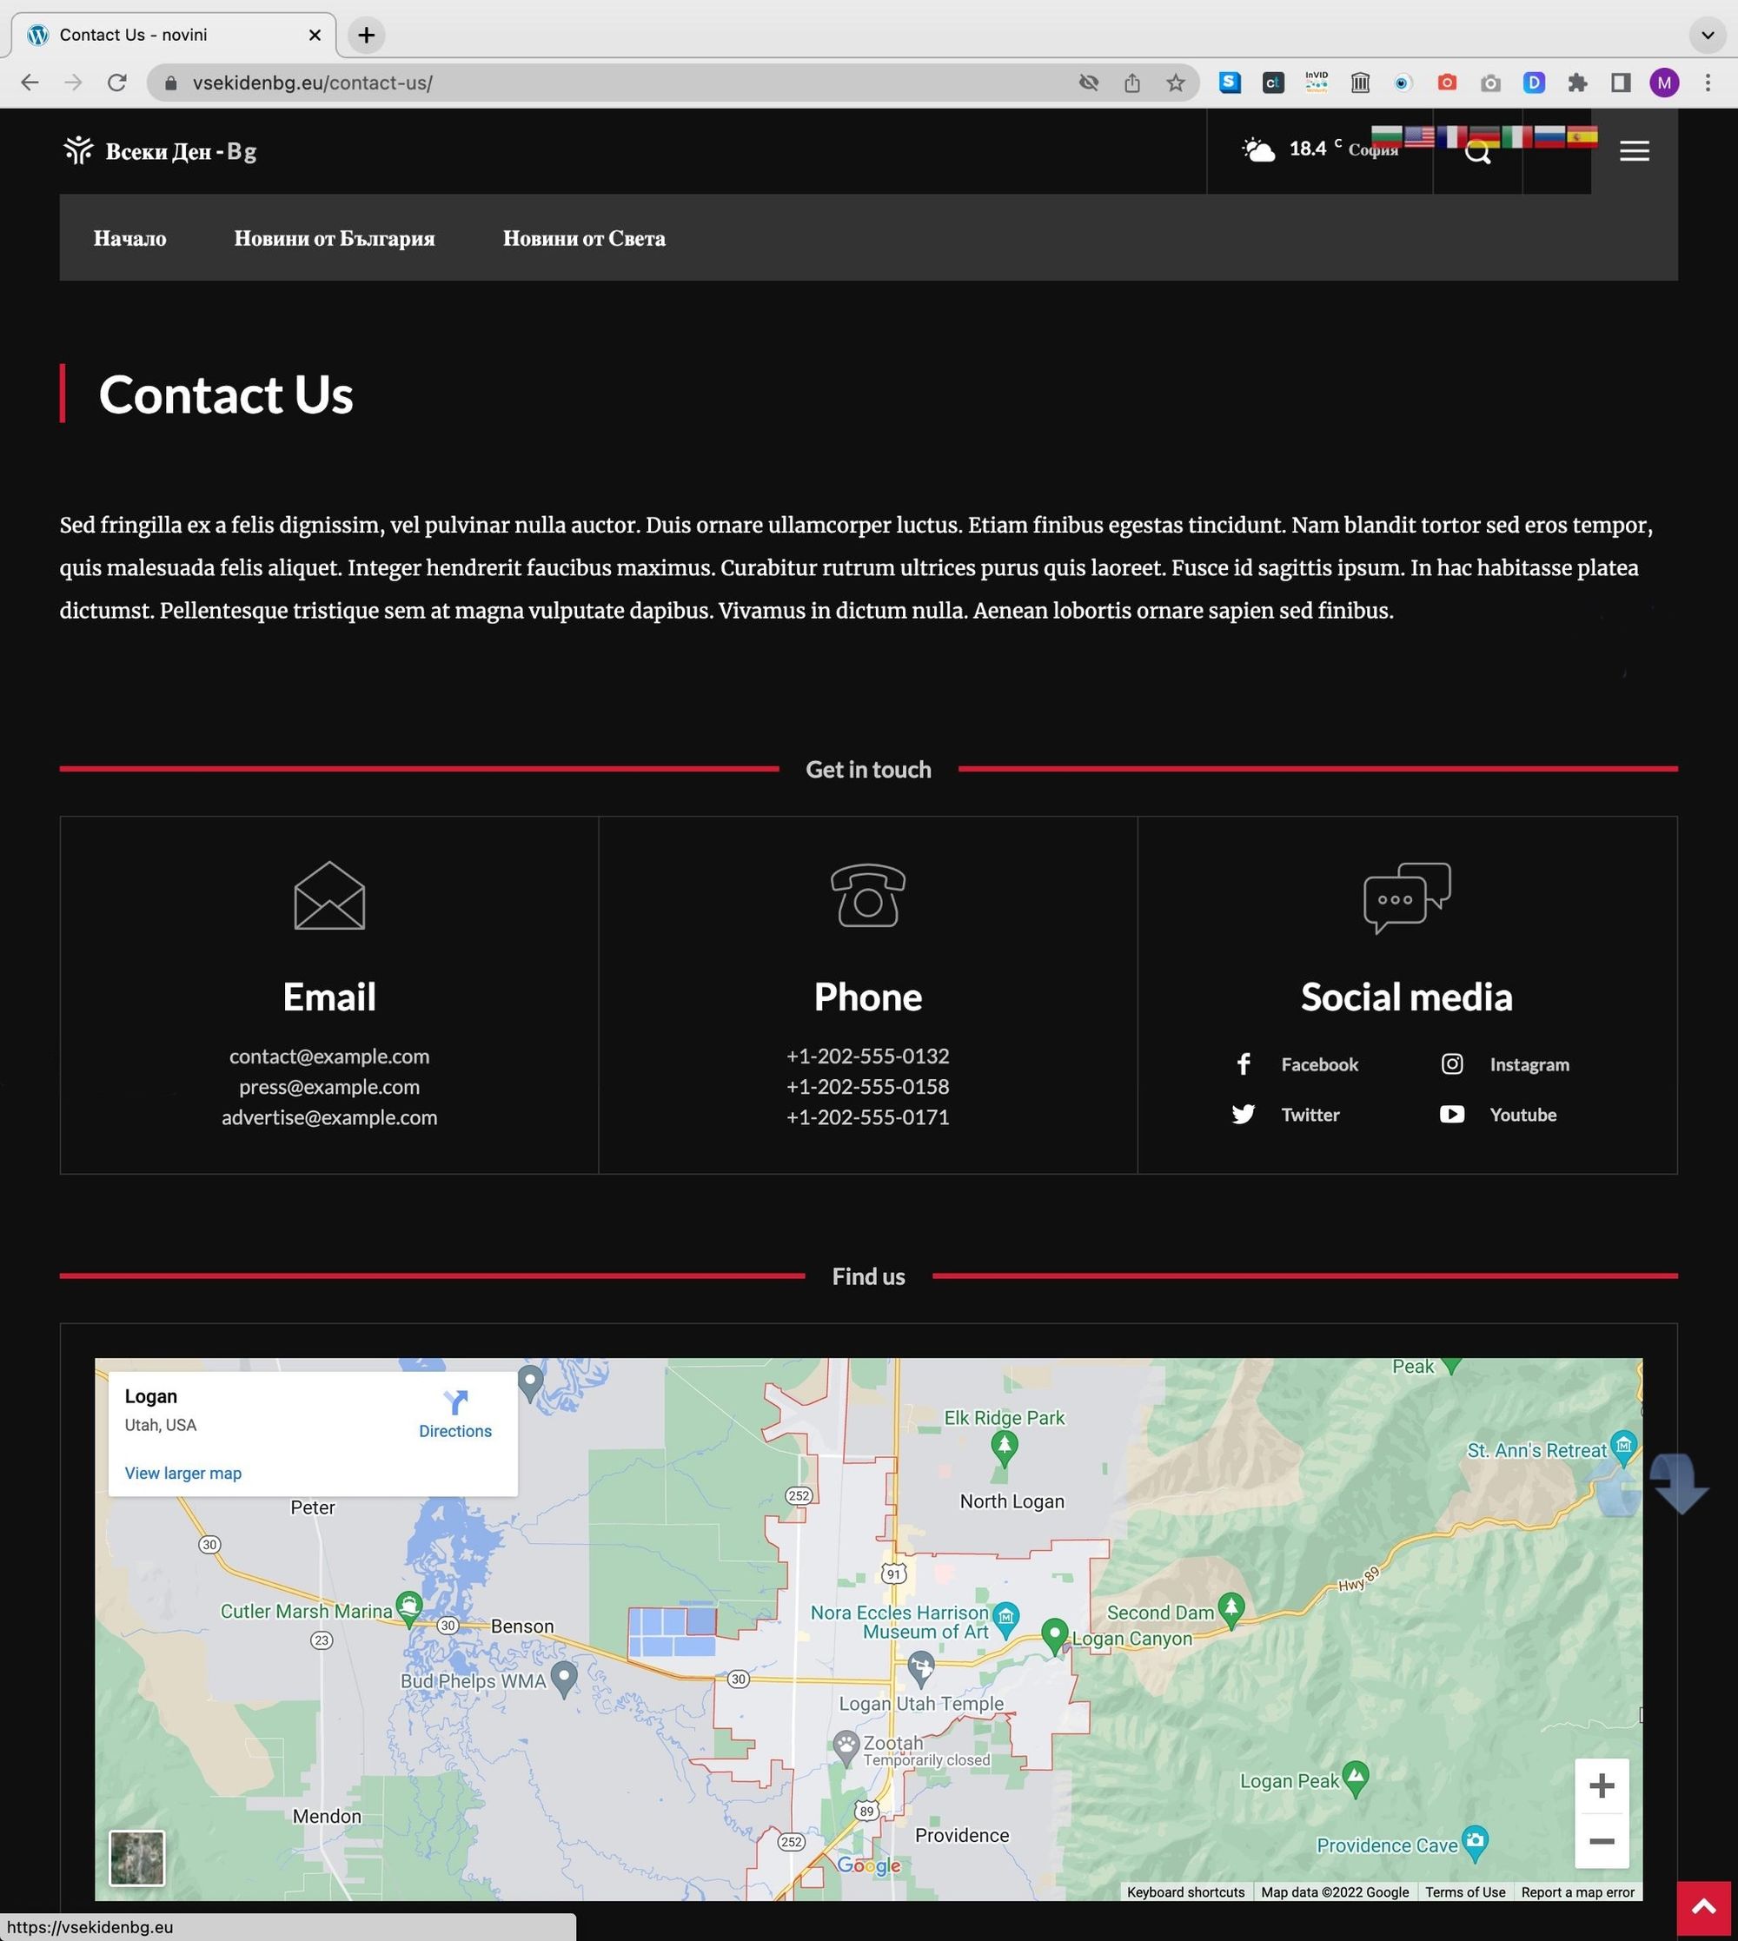Open Chrome's three-dot options menu
The width and height of the screenshot is (1738, 1941).
point(1708,83)
